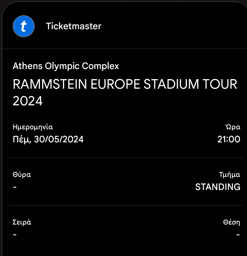Viewport: 247px width, 256px height.
Task: Select the dash value under Θύρα
Action: coord(15,187)
